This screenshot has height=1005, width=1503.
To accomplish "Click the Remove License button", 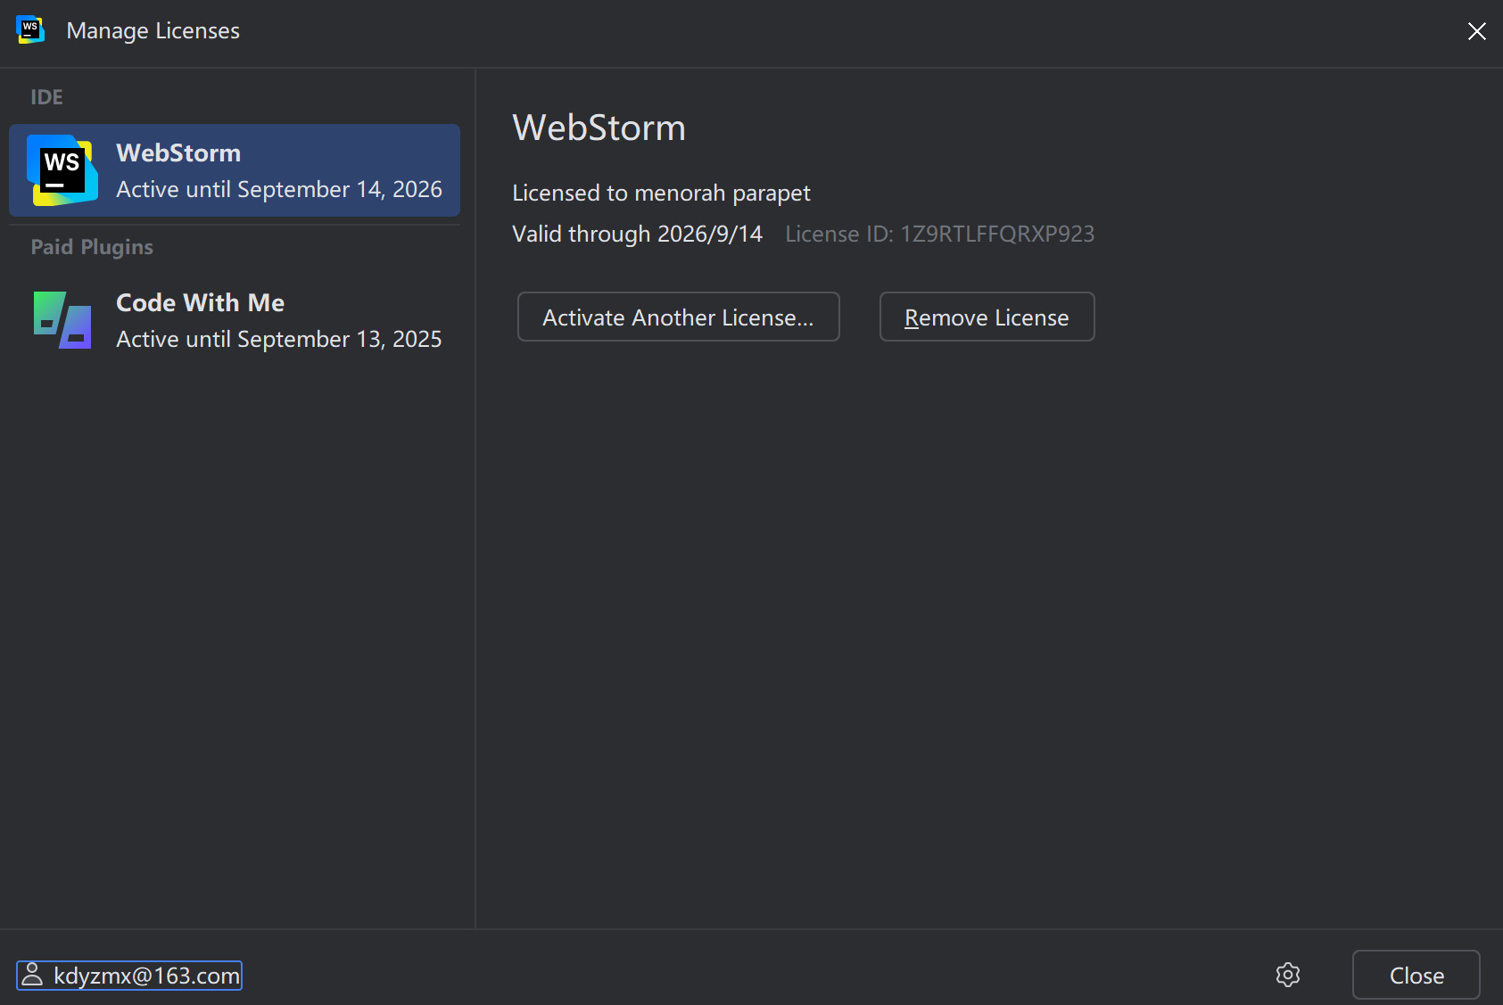I will pyautogui.click(x=987, y=317).
